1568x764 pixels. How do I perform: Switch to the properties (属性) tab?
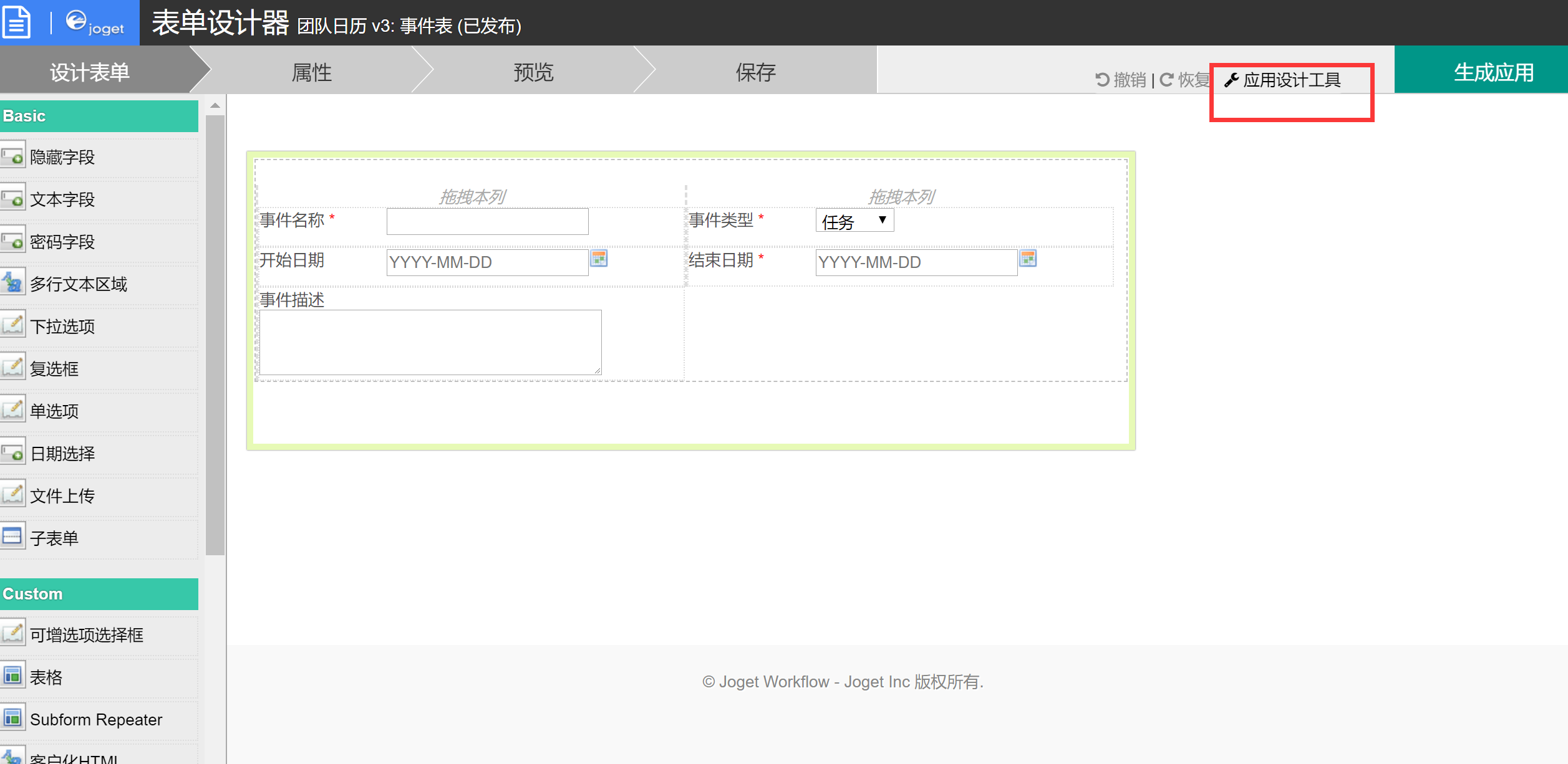coord(311,72)
